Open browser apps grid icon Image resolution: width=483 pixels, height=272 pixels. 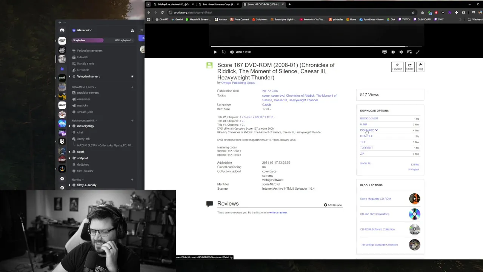point(148,20)
